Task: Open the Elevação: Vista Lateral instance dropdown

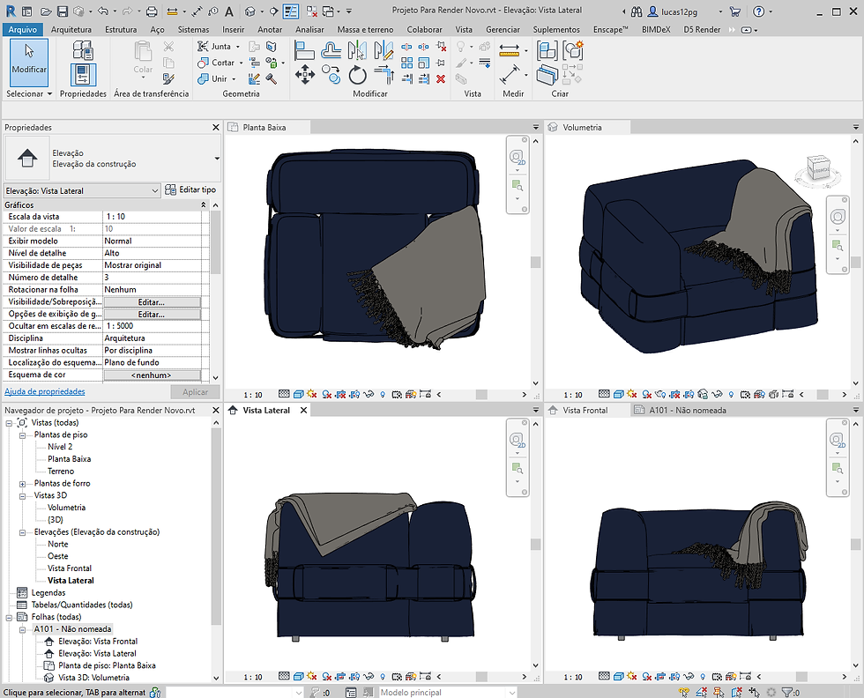Action: (x=155, y=190)
